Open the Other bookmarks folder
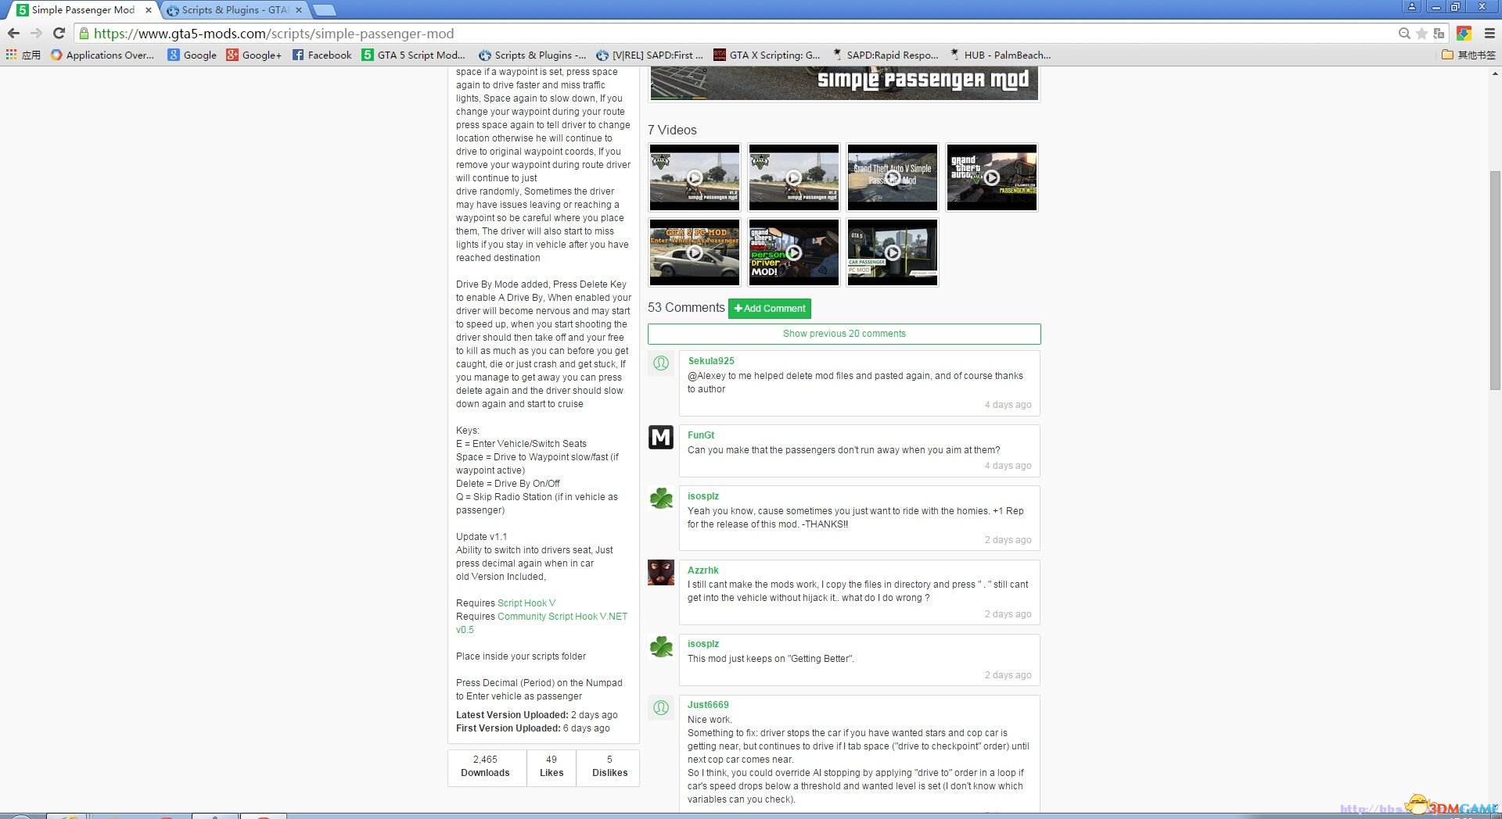The image size is (1502, 819). tap(1468, 55)
